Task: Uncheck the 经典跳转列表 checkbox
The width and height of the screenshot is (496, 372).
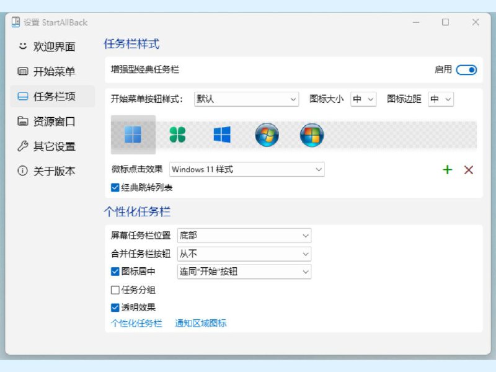Action: [115, 188]
